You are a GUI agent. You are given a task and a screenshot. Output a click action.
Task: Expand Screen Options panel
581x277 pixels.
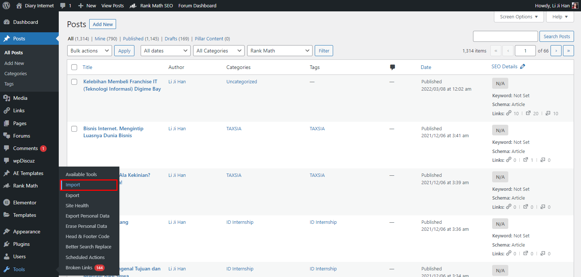pos(519,17)
